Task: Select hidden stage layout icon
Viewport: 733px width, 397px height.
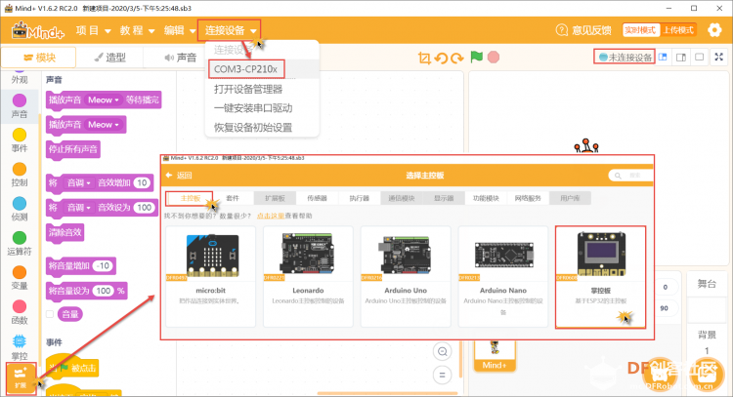Action: pyautogui.click(x=700, y=57)
